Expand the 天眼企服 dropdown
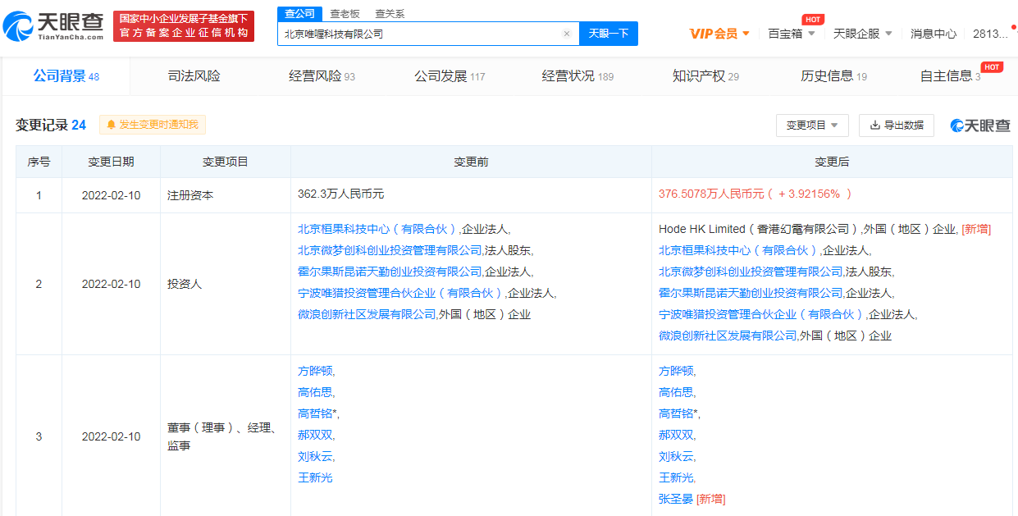Viewport: 1018px width, 516px height. tap(860, 33)
